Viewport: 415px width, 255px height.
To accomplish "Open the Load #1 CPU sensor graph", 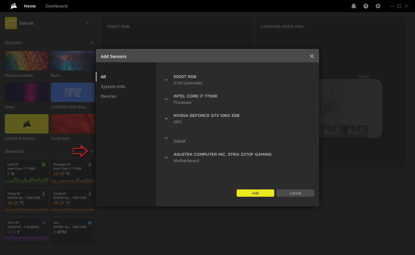I will pos(27,180).
